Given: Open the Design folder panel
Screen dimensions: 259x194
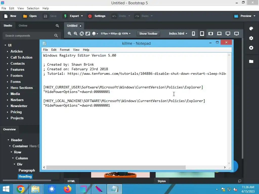Looking at the screenshot, I should pos(251,61).
